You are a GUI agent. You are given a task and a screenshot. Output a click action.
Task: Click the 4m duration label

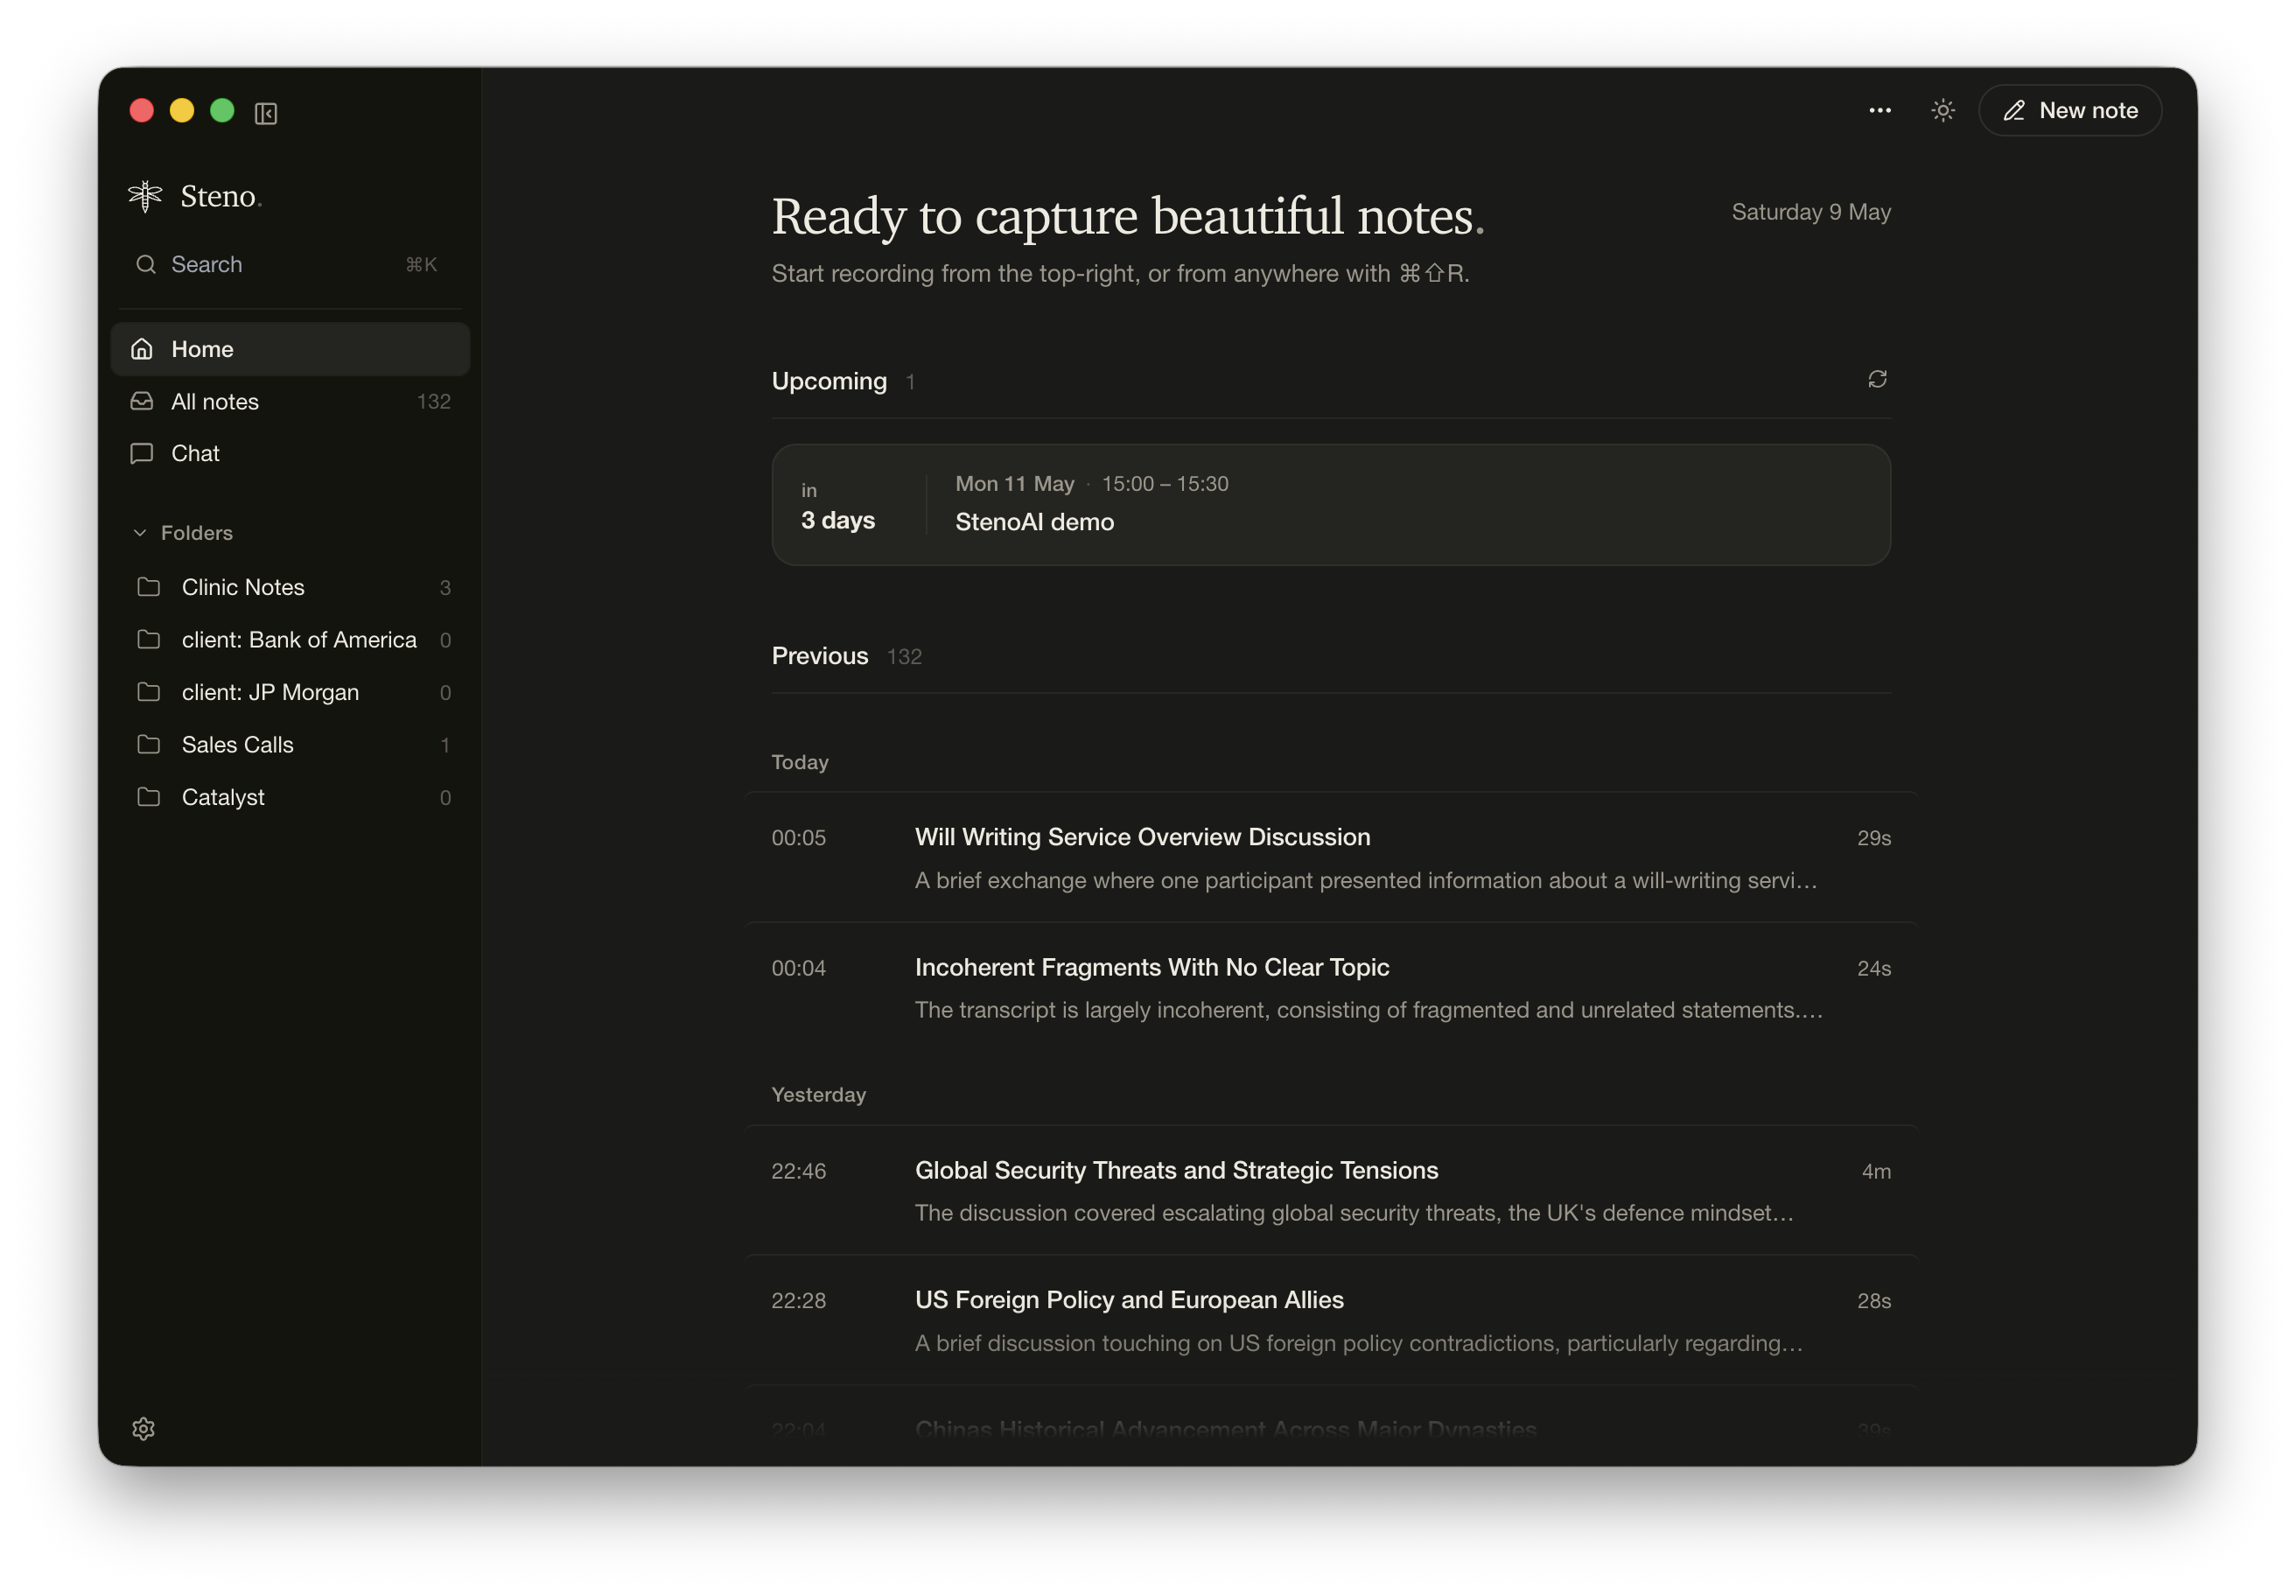(x=1876, y=1171)
